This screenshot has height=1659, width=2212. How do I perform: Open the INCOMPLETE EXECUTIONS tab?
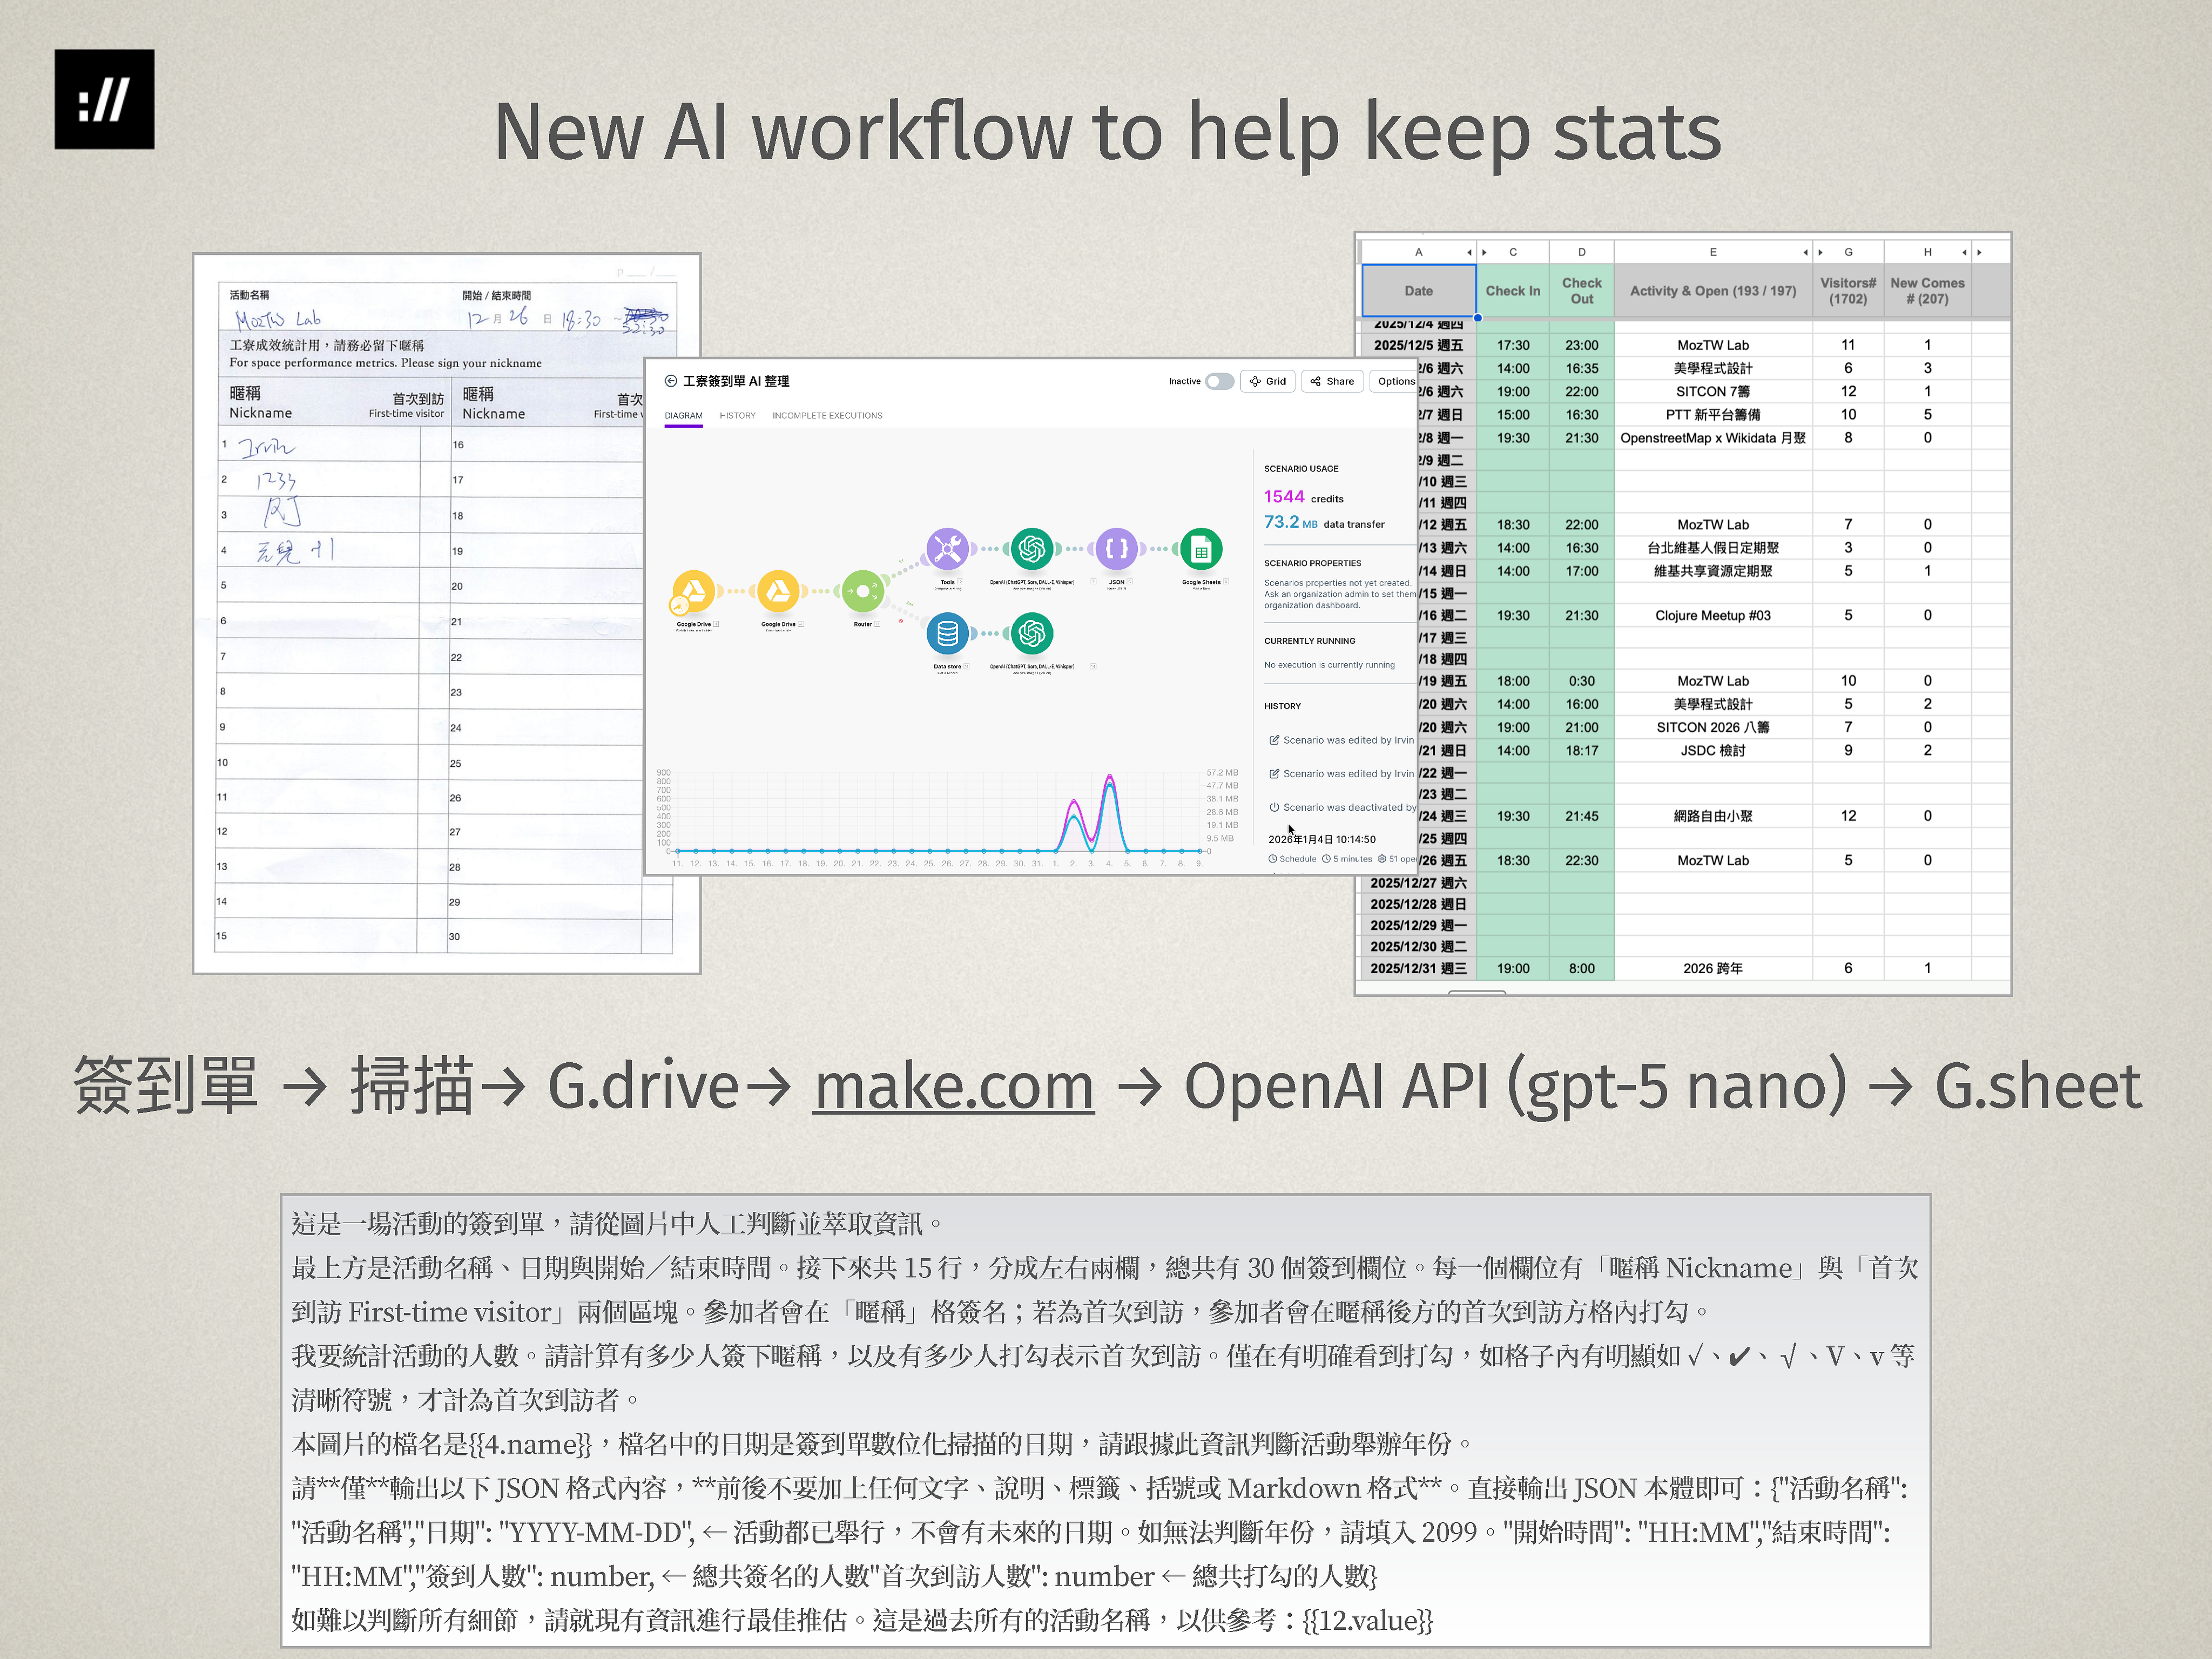coord(827,415)
